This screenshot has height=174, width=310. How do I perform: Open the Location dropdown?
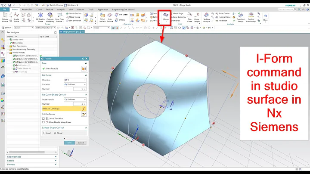[75, 84]
